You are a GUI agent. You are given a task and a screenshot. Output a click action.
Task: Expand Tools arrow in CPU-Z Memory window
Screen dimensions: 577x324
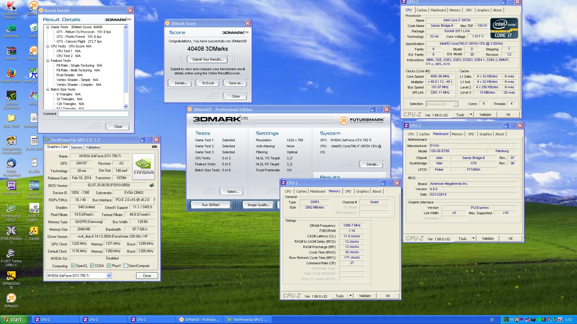tap(350, 296)
